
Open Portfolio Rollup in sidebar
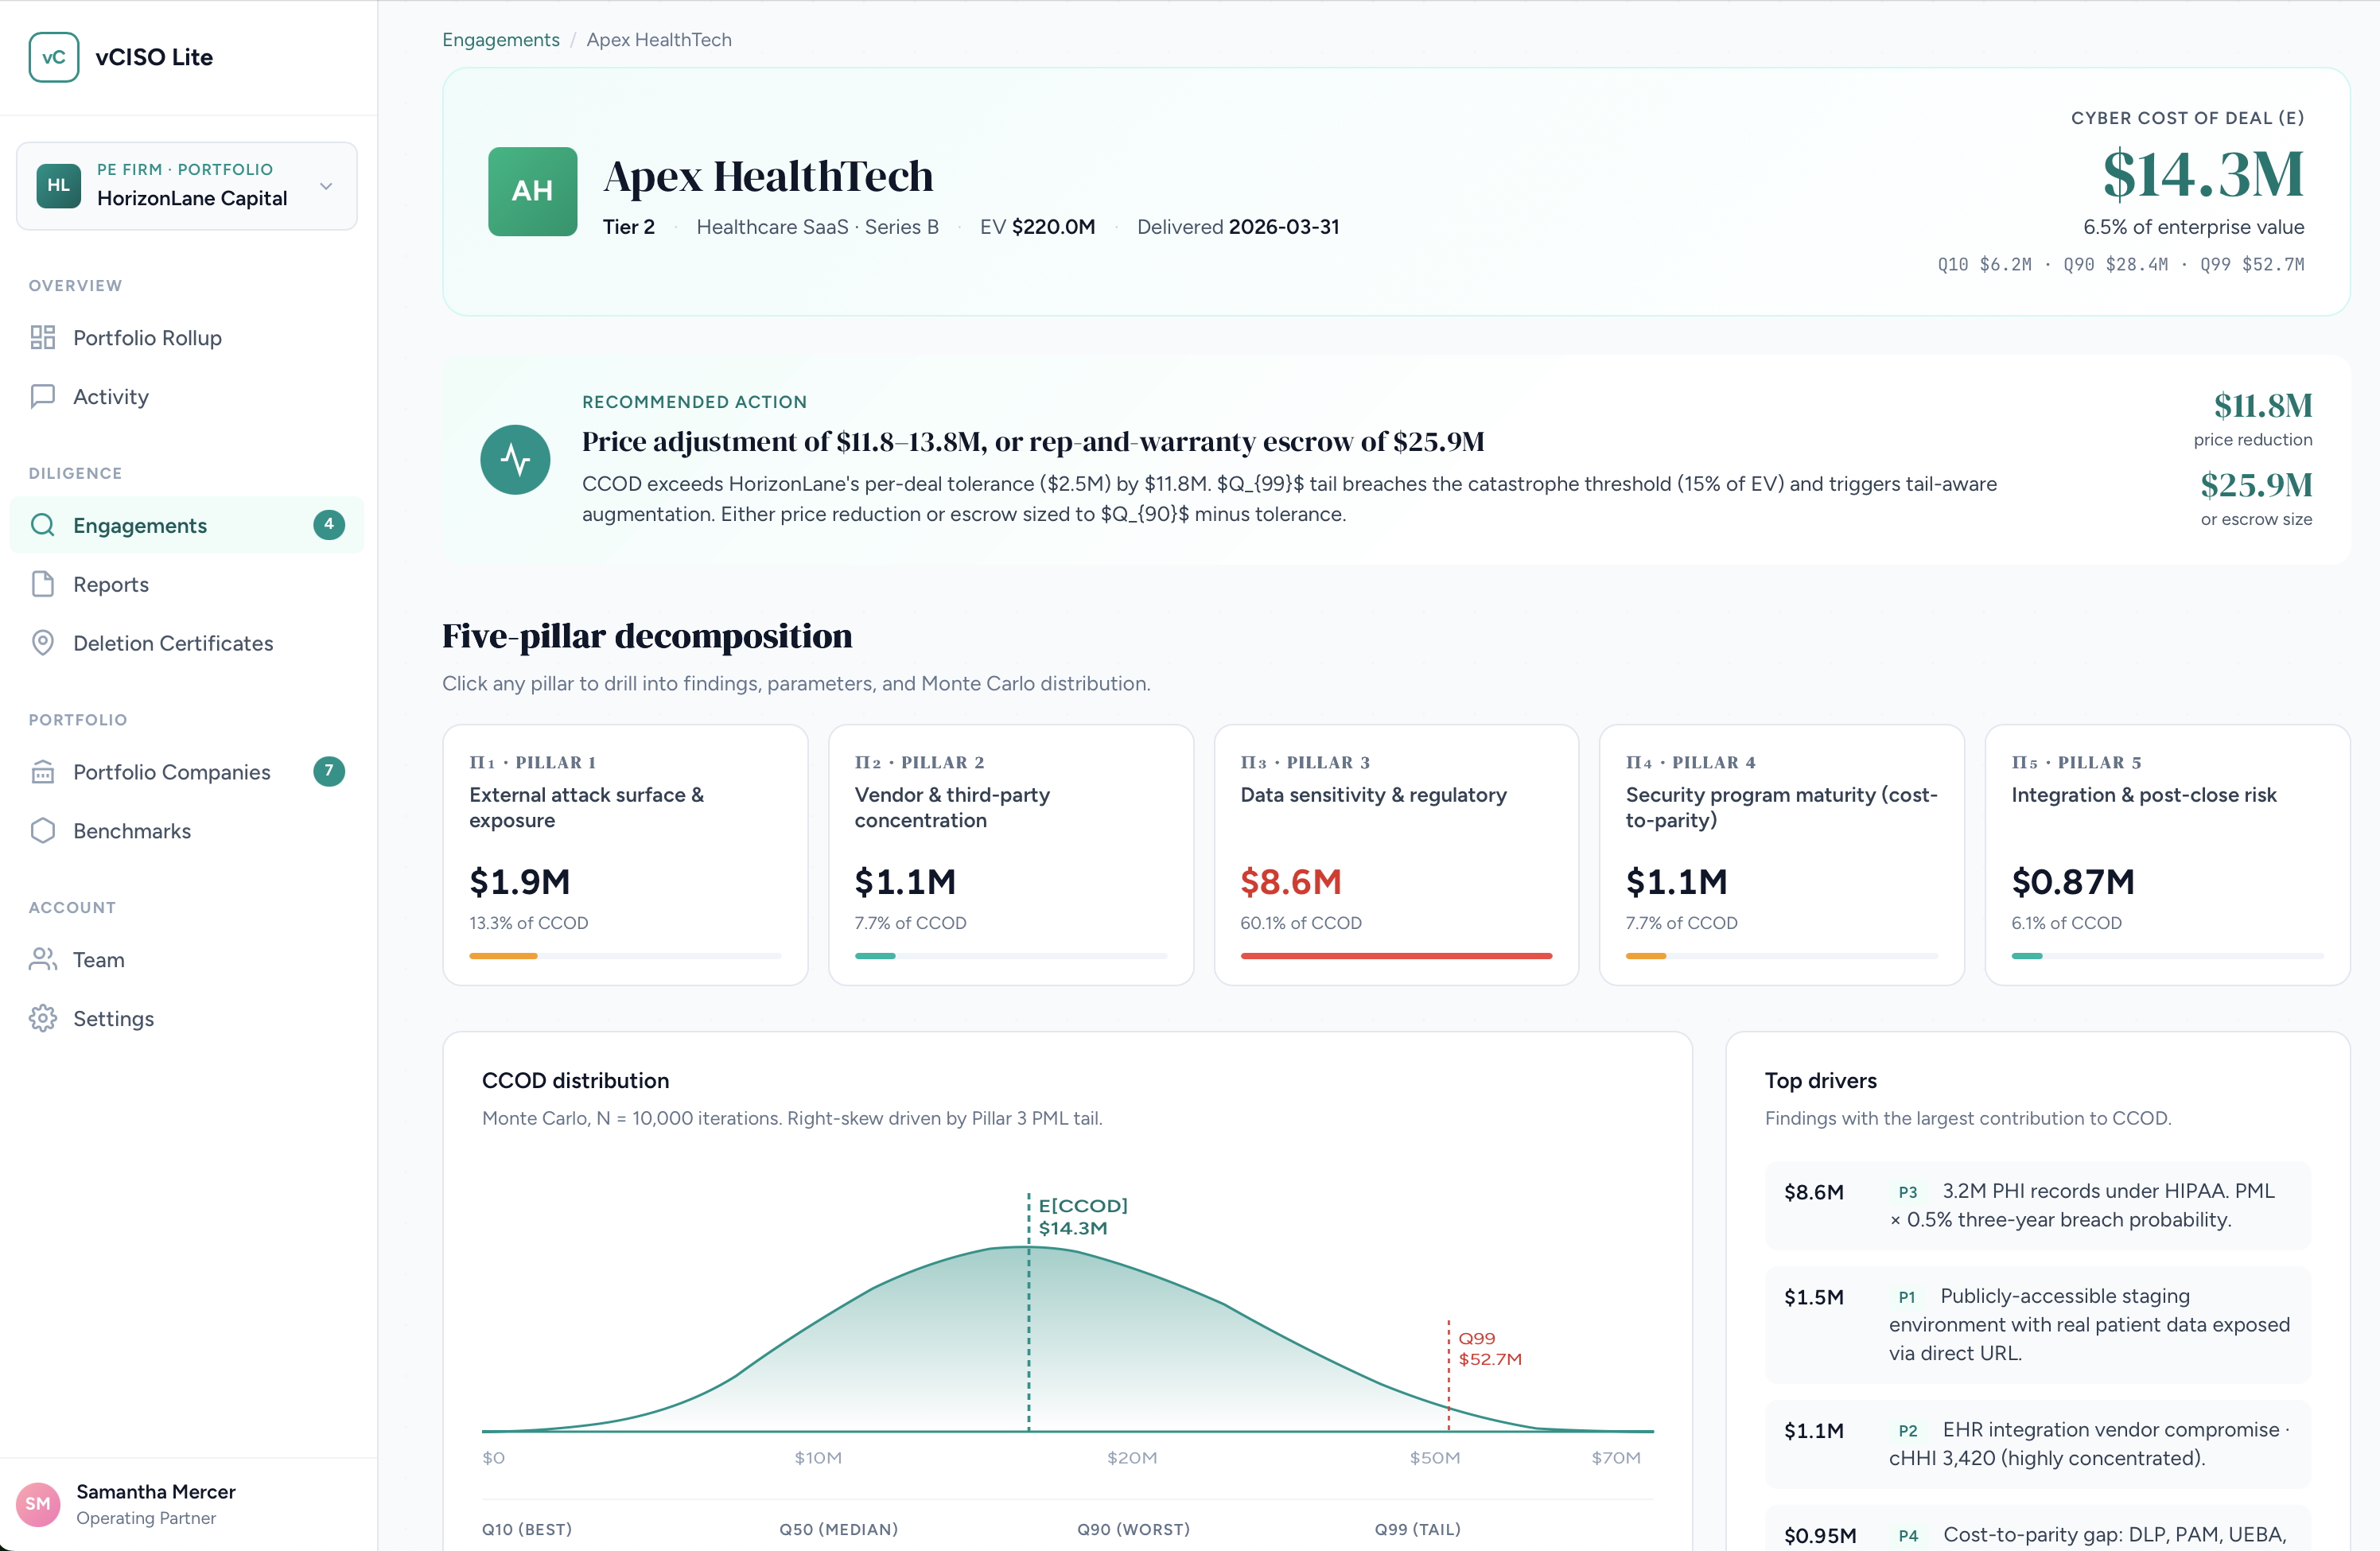click(187, 337)
